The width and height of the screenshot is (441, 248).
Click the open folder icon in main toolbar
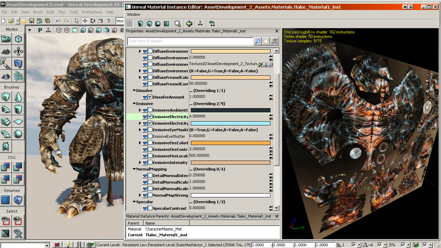tap(11, 21)
